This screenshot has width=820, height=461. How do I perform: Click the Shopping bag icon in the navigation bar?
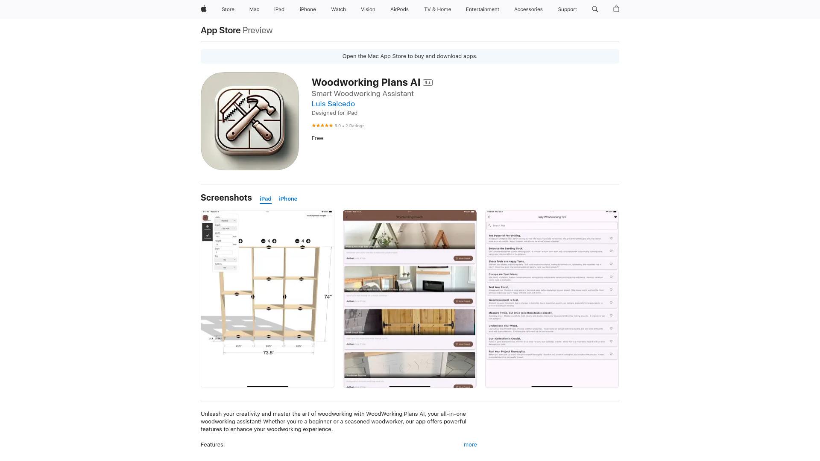point(616,9)
